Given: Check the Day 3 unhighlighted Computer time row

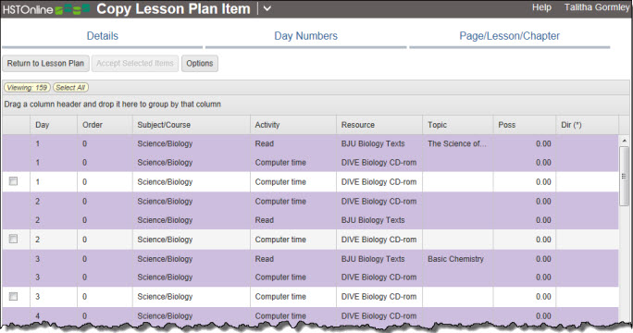Looking at the screenshot, I should point(13,297).
